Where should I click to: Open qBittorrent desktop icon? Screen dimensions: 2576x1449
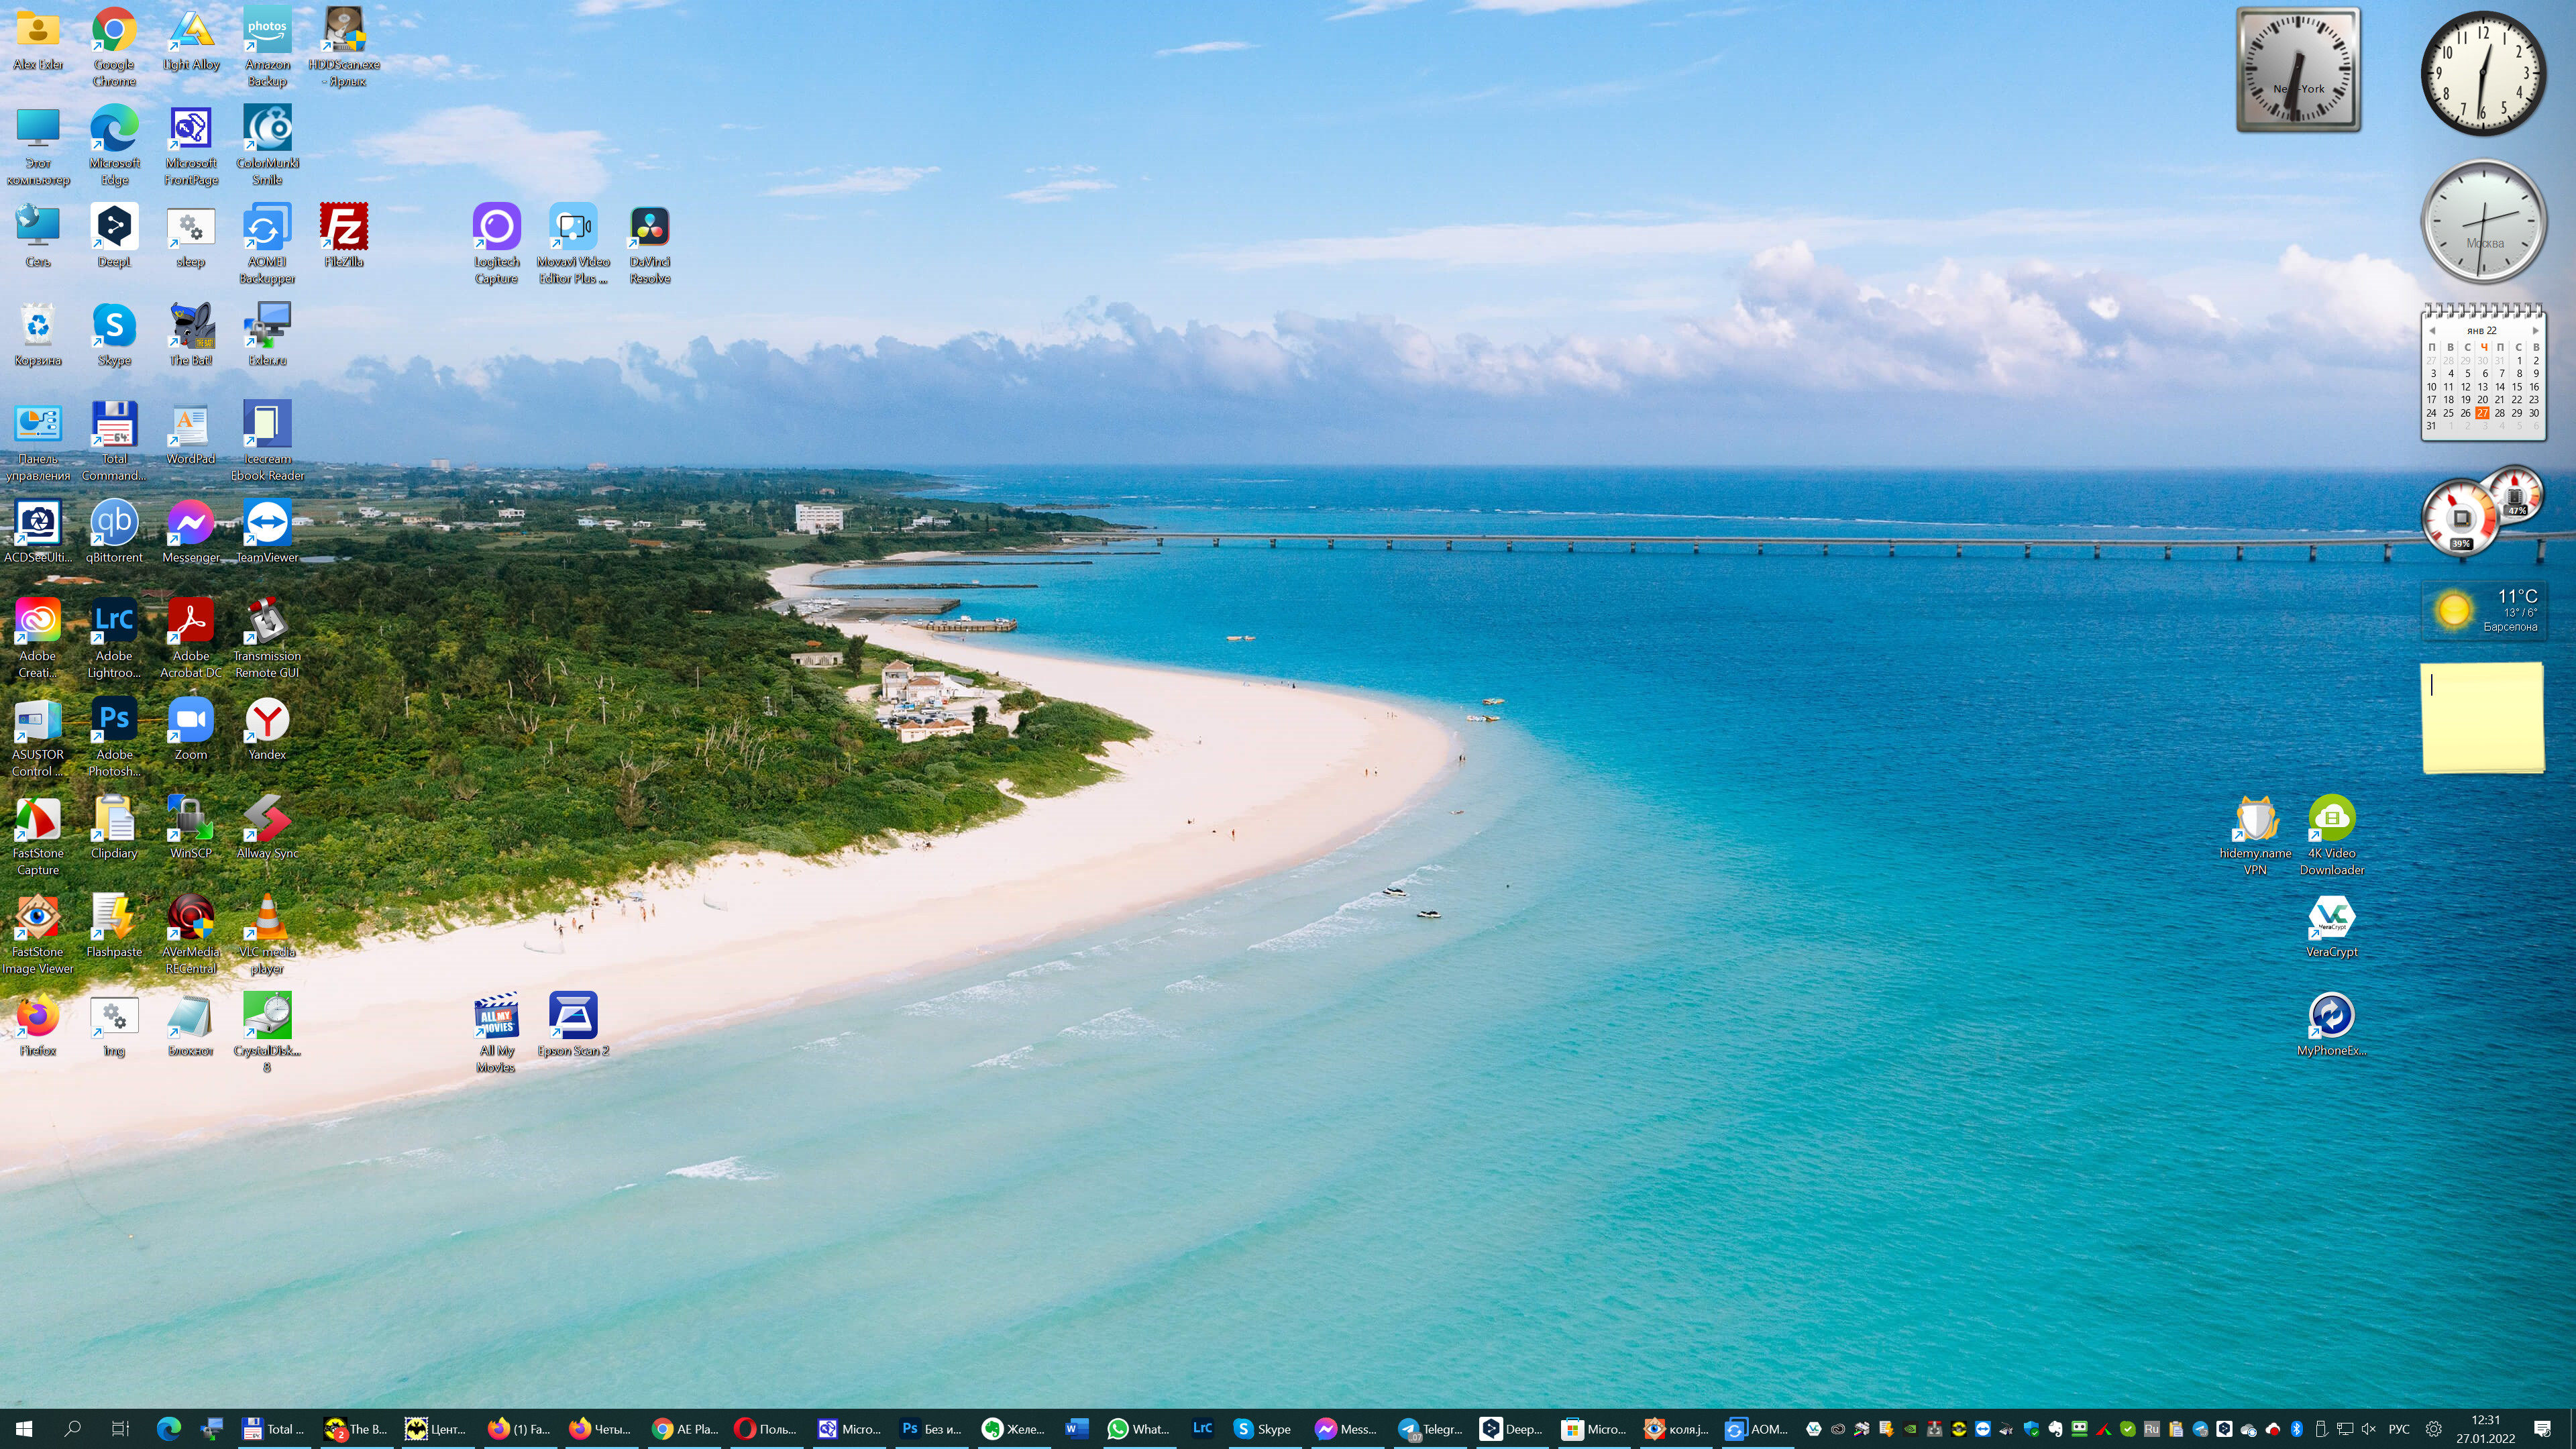point(114,523)
